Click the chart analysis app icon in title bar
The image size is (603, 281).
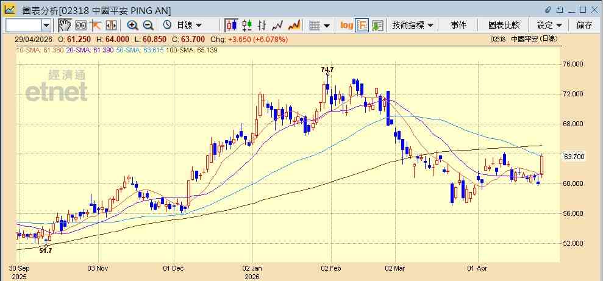click(10, 10)
